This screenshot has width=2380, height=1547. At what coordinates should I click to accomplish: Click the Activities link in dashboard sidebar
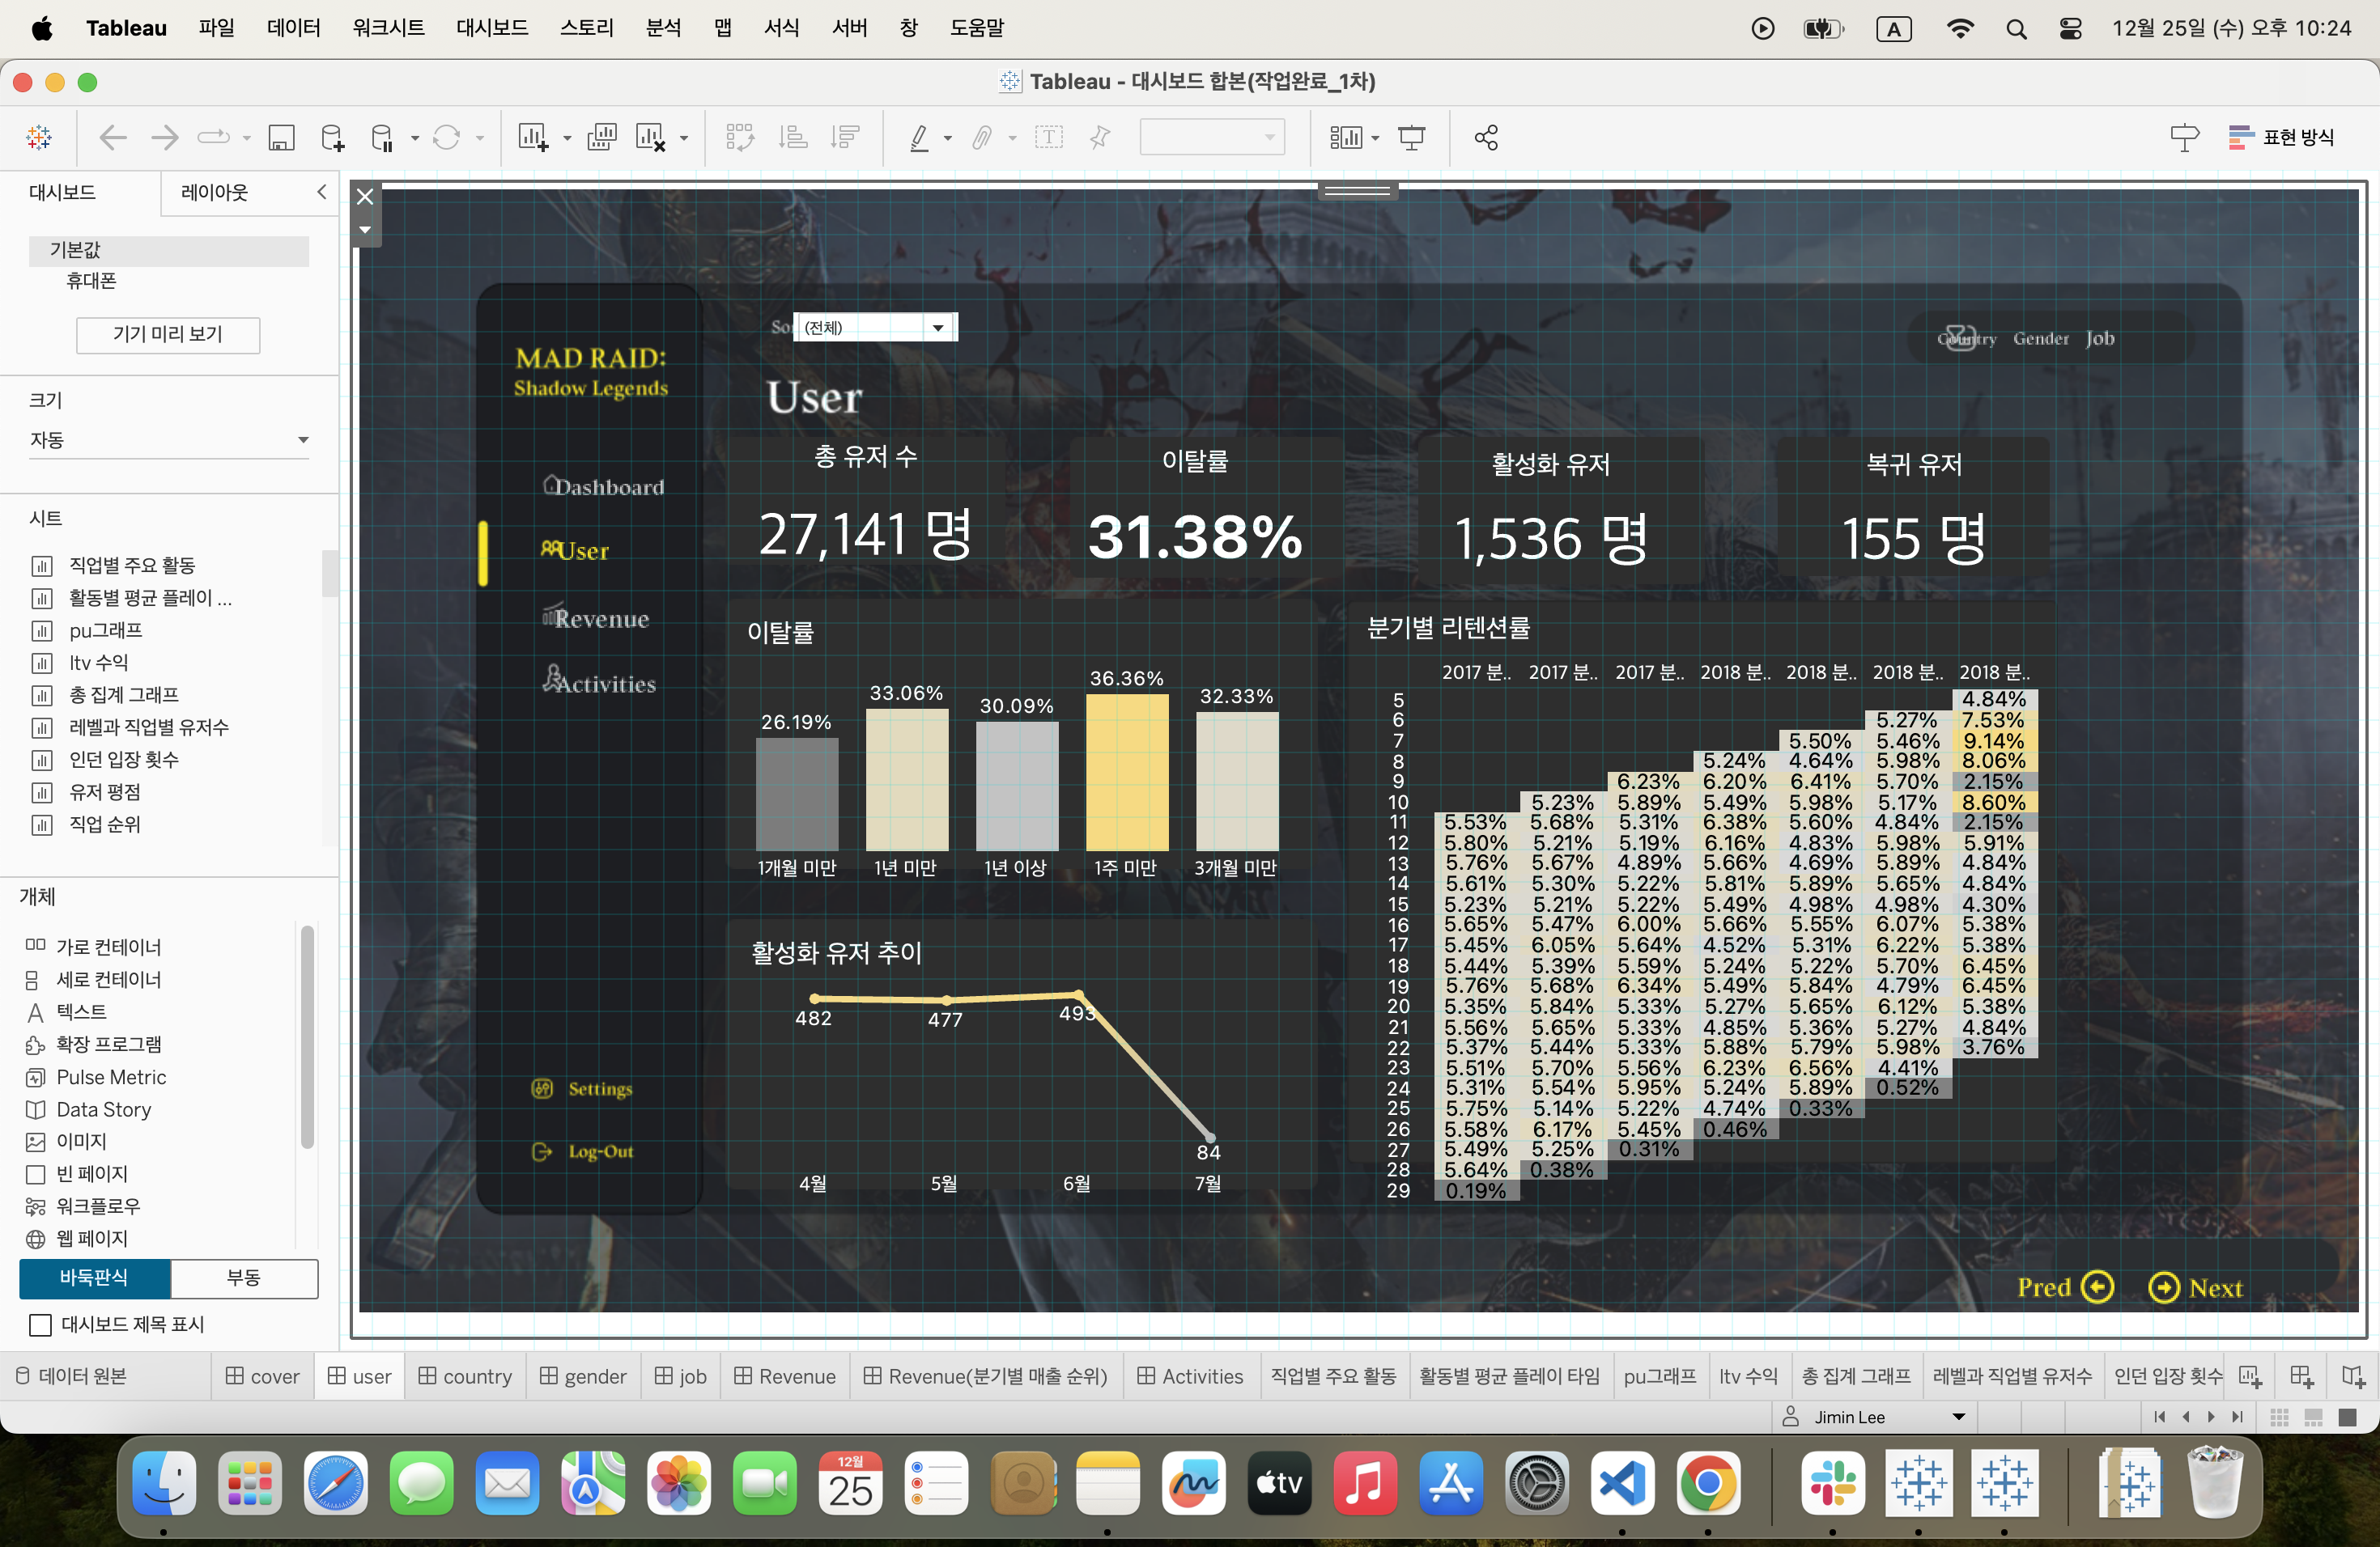click(x=599, y=681)
